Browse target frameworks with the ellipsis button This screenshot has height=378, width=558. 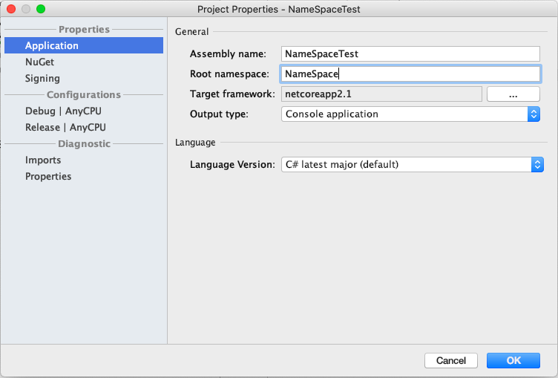coord(513,94)
